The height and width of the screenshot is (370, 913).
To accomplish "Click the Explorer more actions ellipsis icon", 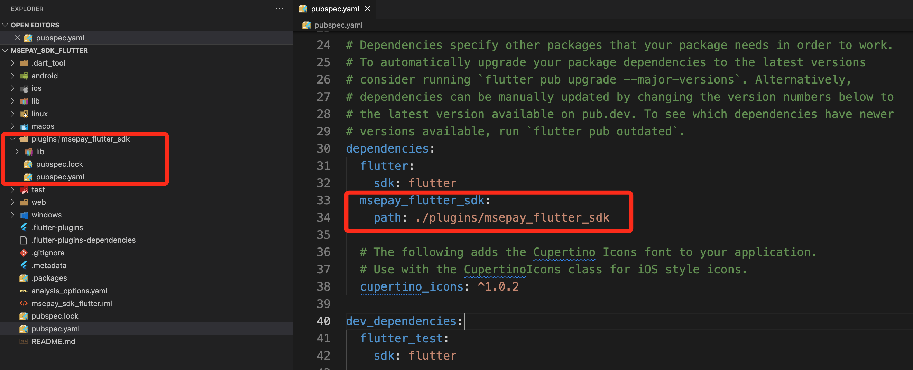I will (x=279, y=9).
